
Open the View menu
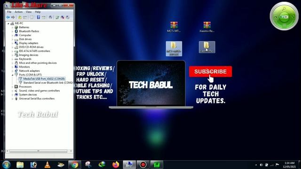[x=29, y=12]
